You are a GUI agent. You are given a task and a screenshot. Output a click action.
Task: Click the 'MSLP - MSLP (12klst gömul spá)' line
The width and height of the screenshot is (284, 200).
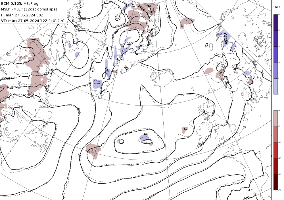(x=29, y=9)
